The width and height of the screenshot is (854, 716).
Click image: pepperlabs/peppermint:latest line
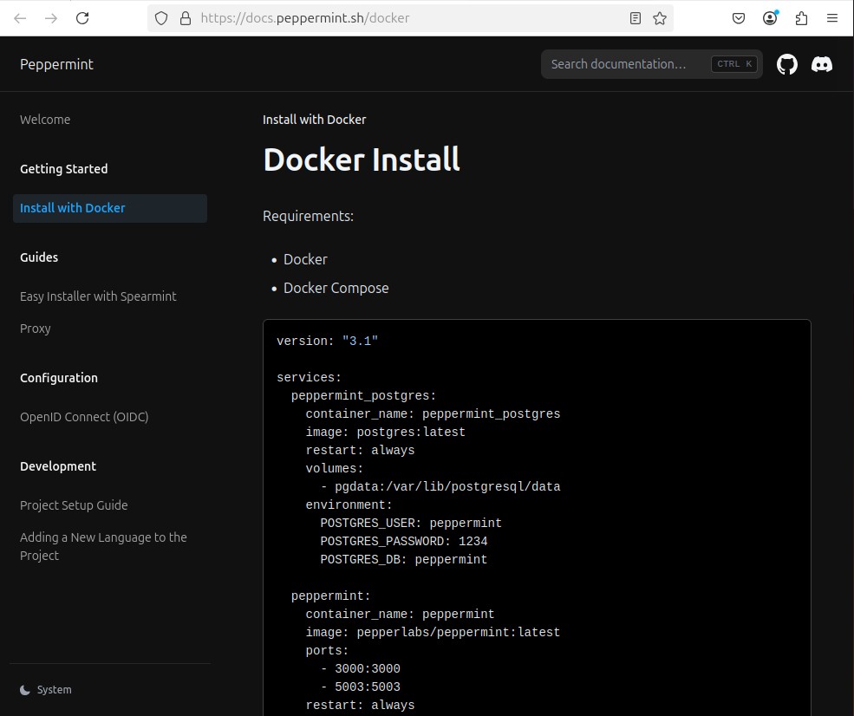click(433, 633)
